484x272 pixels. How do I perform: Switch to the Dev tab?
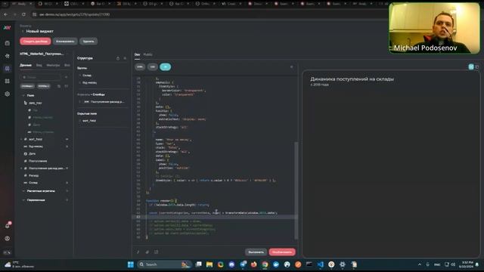click(x=137, y=54)
